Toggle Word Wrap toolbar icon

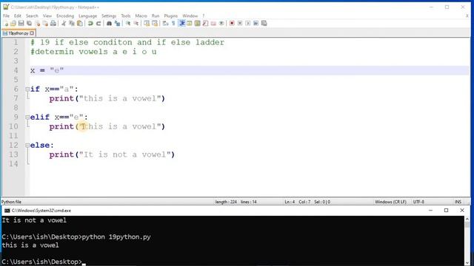(165, 24)
